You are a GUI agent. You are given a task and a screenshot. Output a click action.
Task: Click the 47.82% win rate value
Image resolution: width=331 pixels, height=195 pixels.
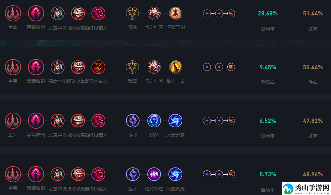pyautogui.click(x=313, y=121)
